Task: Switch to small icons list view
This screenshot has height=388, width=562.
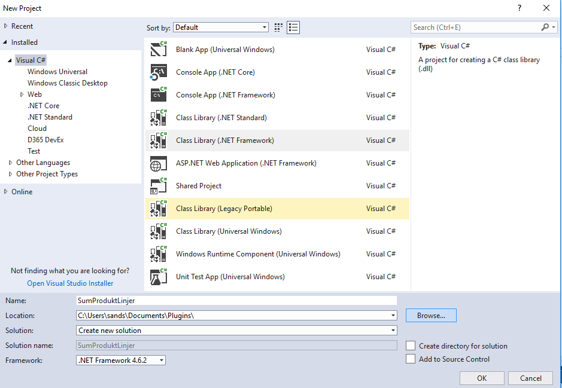Action: click(293, 28)
